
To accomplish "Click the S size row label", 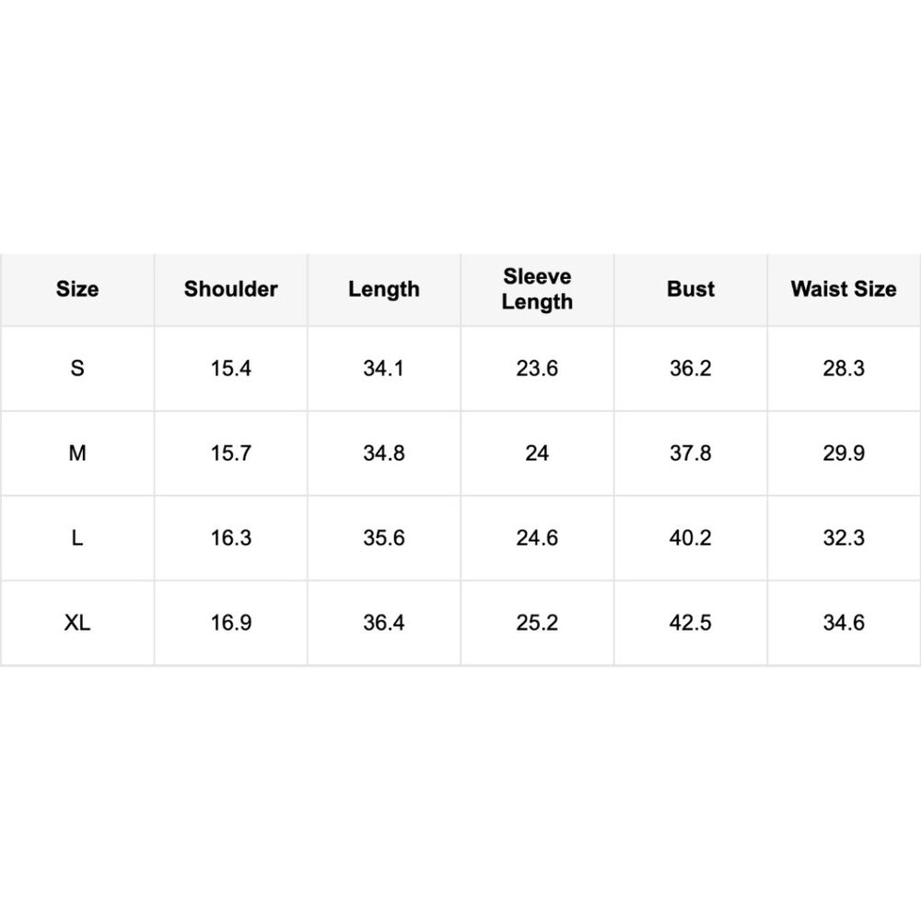I will [77, 368].
